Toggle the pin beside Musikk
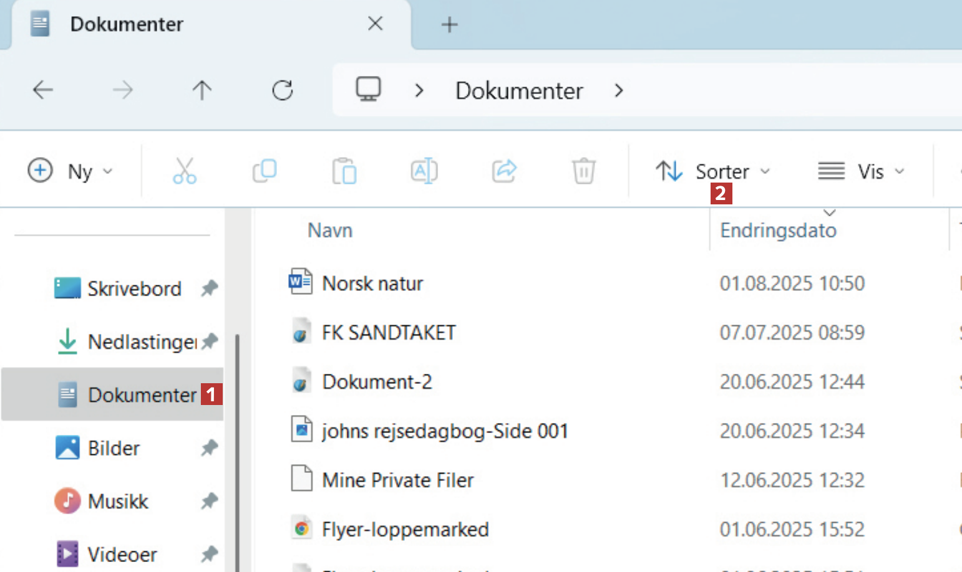The image size is (962, 572). pyautogui.click(x=210, y=501)
